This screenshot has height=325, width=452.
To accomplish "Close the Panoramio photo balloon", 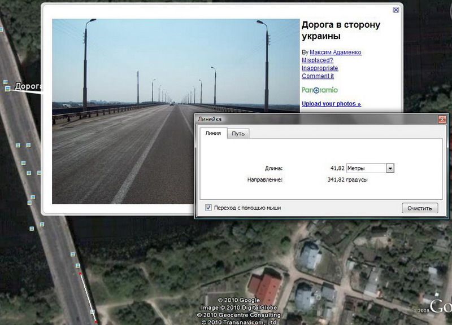I will pyautogui.click(x=397, y=10).
